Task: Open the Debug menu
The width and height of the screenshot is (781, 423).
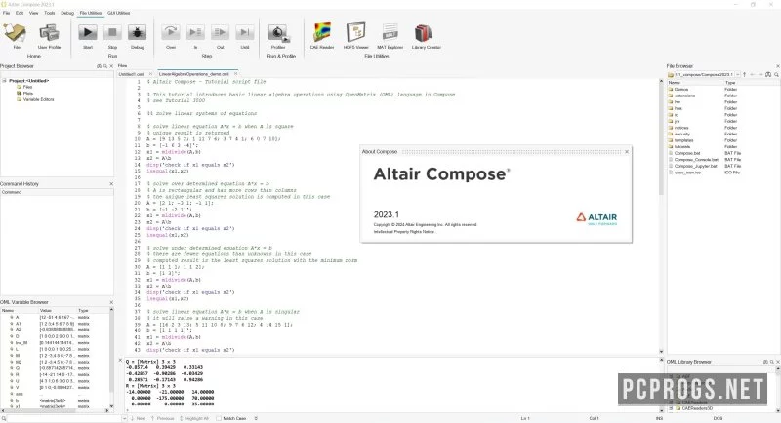Action: (67, 13)
